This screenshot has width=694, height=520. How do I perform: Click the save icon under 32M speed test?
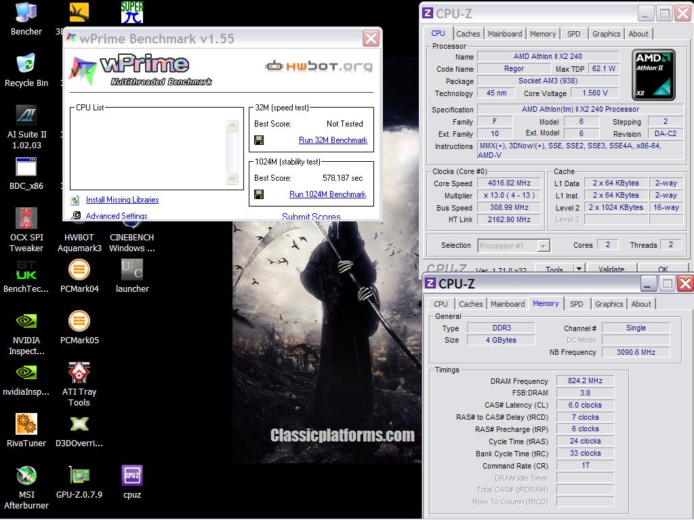tap(259, 140)
